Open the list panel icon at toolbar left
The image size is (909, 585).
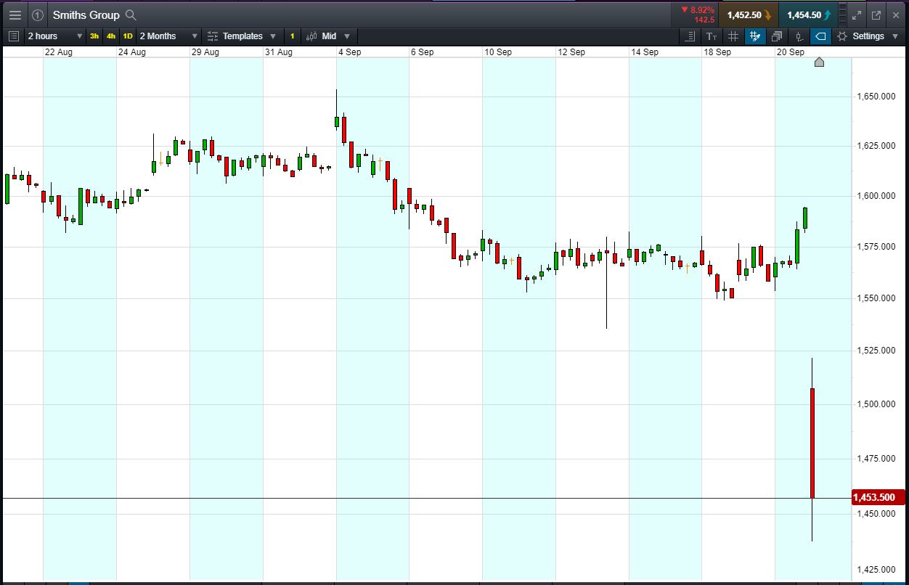click(13, 36)
